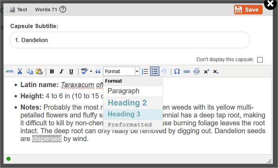
Task: Insert a numbered list
Action: 145,71
